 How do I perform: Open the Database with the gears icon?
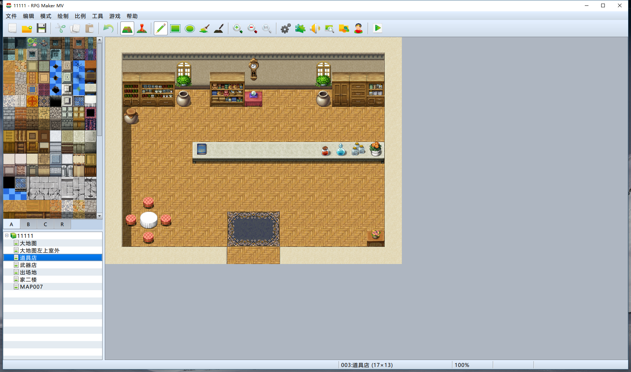click(286, 28)
